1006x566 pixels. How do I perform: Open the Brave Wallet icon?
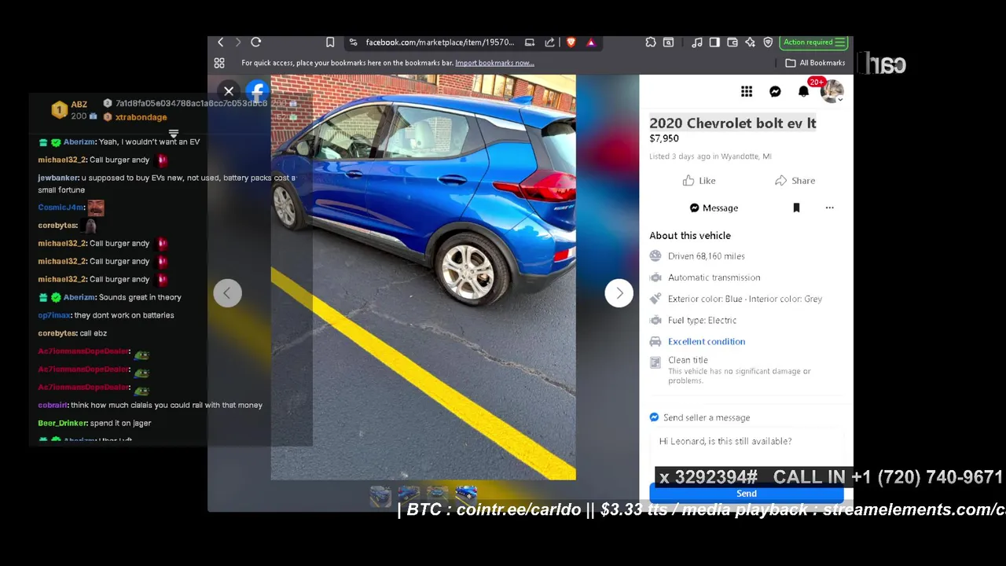732,42
